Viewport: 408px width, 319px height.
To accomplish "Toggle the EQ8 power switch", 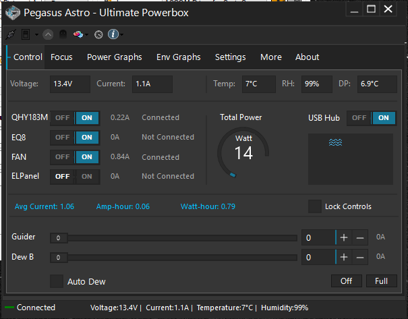I will (x=75, y=138).
